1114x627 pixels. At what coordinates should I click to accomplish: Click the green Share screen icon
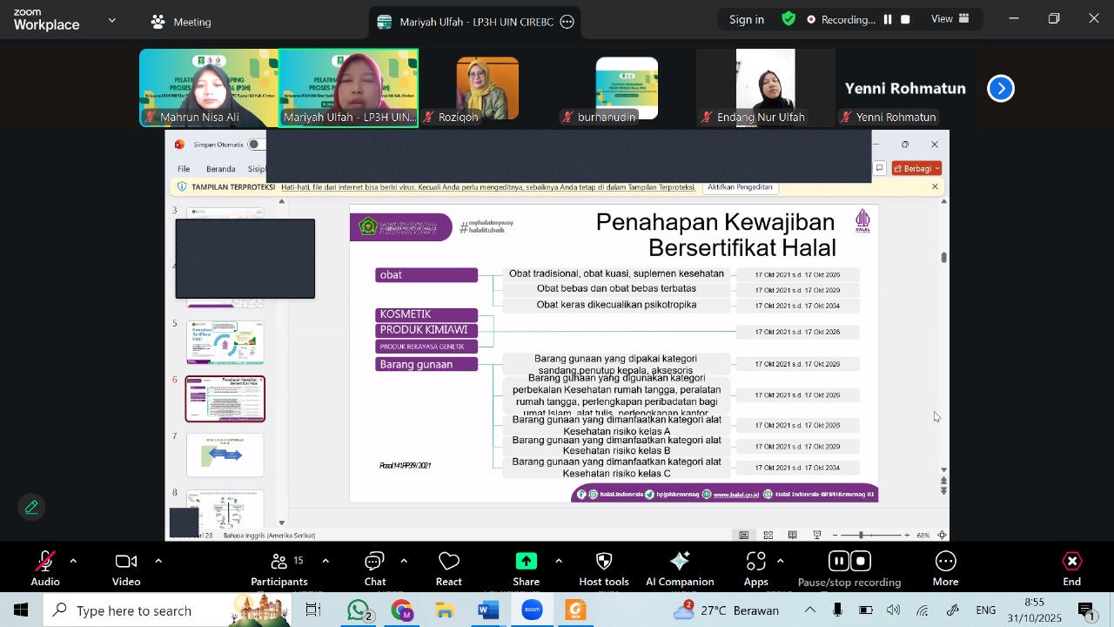[526, 562]
